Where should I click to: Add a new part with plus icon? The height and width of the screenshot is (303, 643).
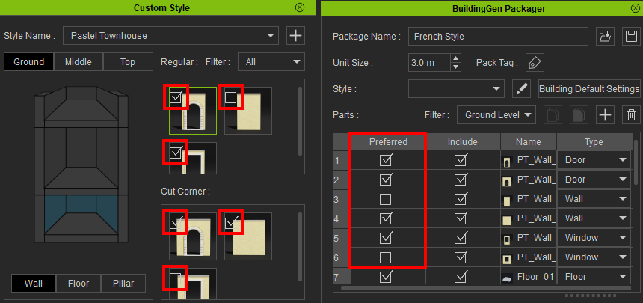tap(605, 115)
